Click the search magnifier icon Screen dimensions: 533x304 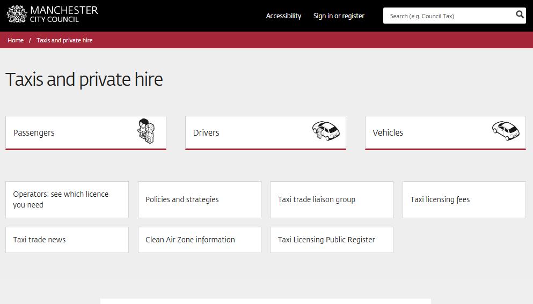click(520, 14)
